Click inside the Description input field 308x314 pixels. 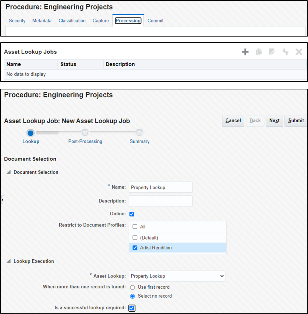[x=160, y=201]
